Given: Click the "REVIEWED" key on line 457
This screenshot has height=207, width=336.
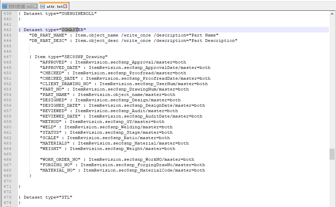Looking at the screenshot, I should pos(53,111).
